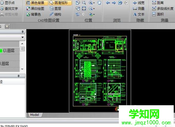Go to next view with right arrow

click(x=114, y=3)
